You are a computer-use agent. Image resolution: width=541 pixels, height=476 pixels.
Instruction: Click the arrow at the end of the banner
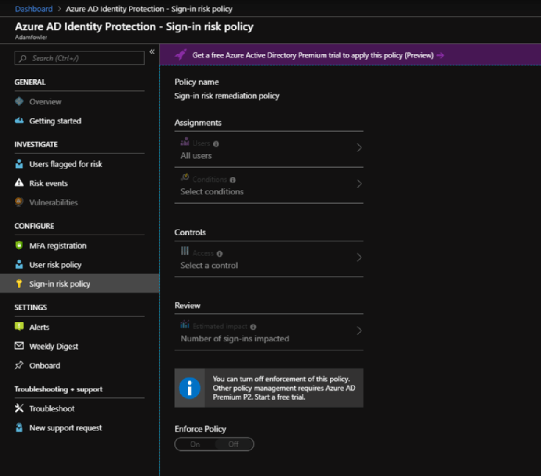pos(440,56)
